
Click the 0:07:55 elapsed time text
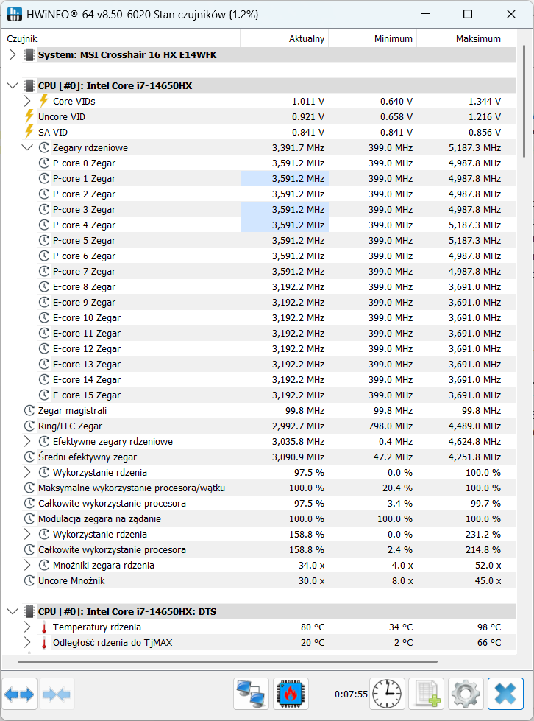tap(351, 694)
